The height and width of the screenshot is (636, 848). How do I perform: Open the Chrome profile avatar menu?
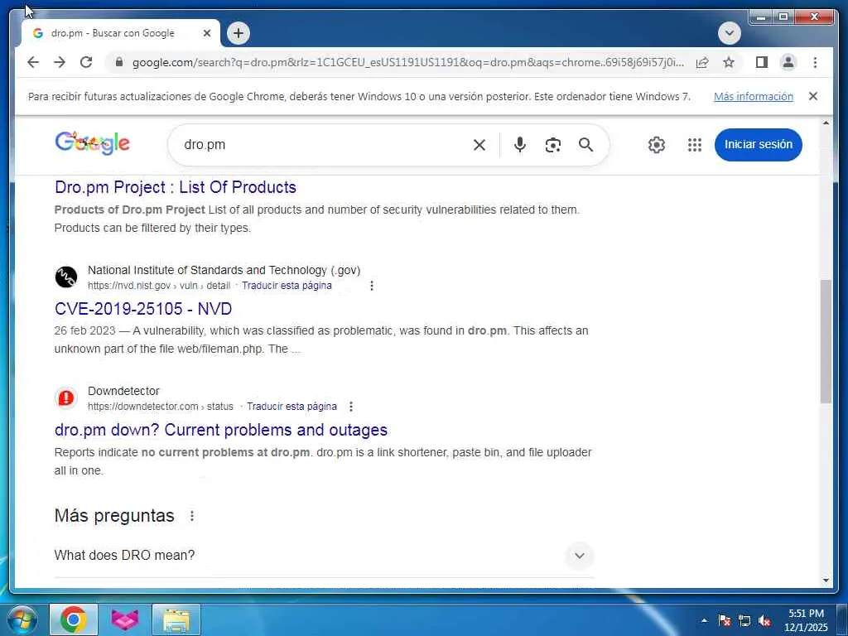point(788,62)
